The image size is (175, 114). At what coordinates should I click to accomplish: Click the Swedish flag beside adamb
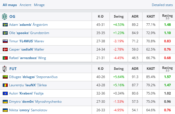point(5,25)
